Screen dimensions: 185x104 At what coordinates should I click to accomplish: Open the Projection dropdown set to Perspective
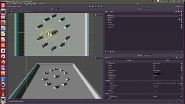click(167, 64)
